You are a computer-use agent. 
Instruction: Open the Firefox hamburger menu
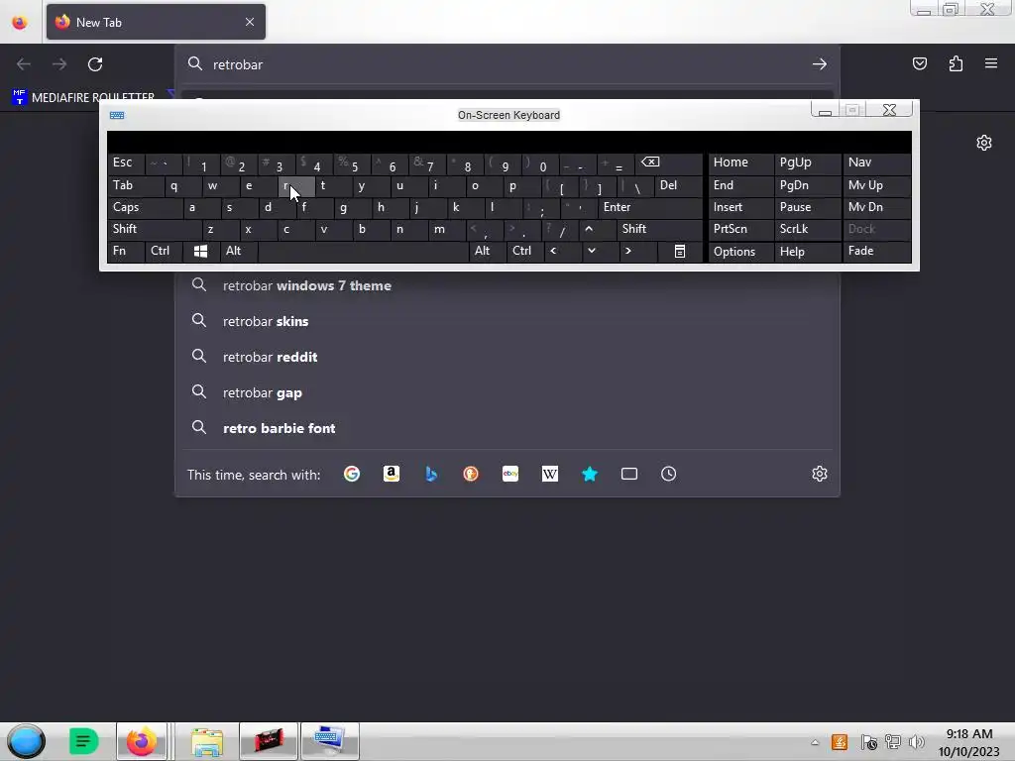(x=991, y=63)
